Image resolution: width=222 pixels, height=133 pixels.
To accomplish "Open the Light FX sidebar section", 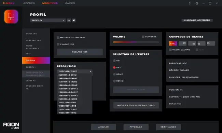I will (x=31, y=81).
